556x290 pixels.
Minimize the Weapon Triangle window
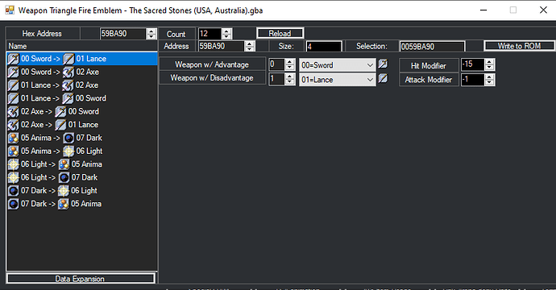[x=483, y=10]
